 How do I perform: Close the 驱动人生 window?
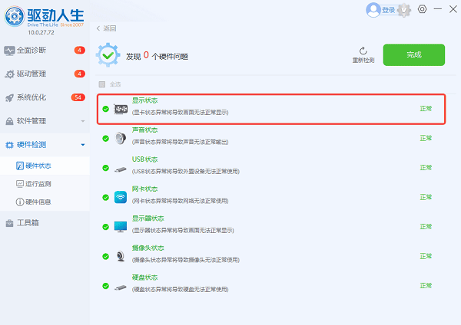tap(453, 9)
